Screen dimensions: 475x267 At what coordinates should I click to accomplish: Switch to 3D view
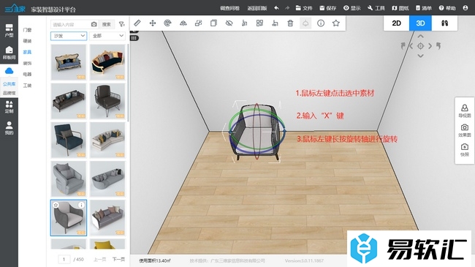(x=420, y=23)
